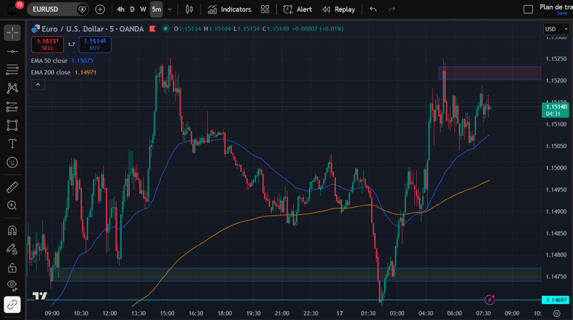Click the link drawings chain icon

[x=12, y=304]
